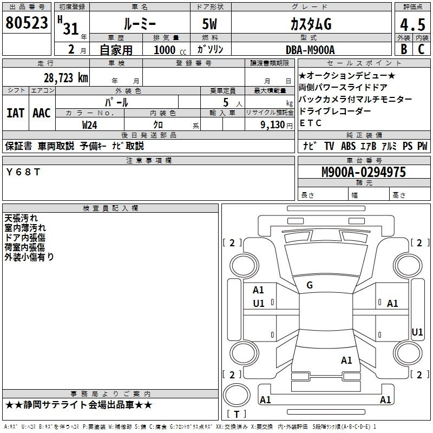Click the lot number 80523
The image size is (433, 433).
(27, 23)
